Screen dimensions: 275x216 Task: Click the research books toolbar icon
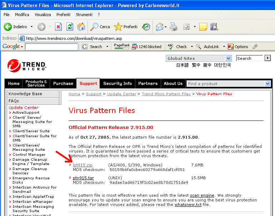(214, 27)
